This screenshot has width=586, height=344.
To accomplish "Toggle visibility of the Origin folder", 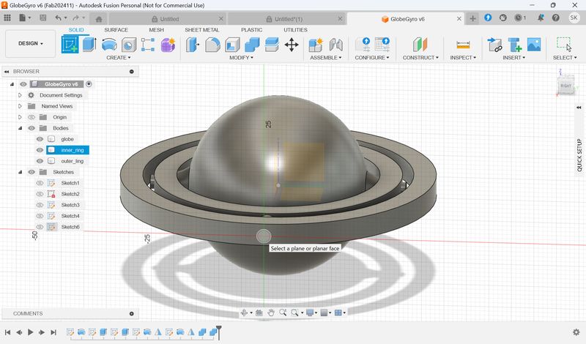I will [x=31, y=117].
